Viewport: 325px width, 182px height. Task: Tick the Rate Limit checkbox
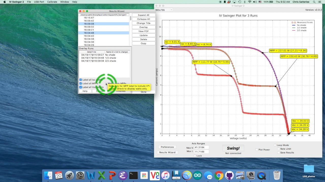tap(279, 149)
